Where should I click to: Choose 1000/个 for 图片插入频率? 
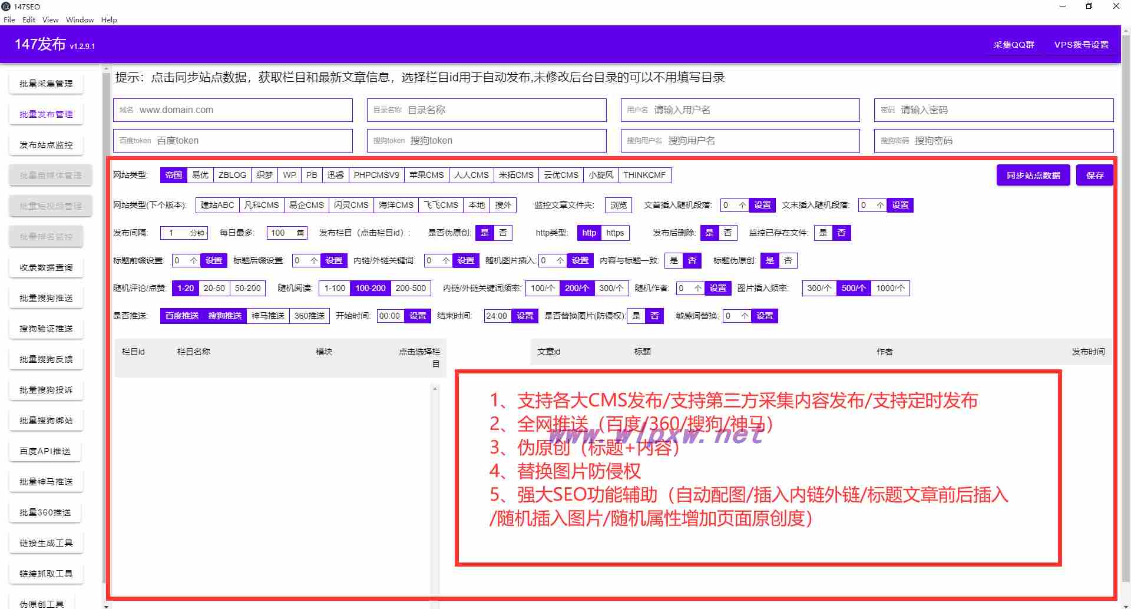(890, 288)
